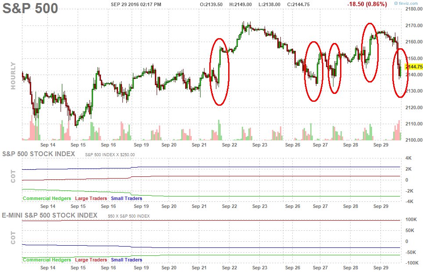The height and width of the screenshot is (272, 423).
Task: Click the SEP 29 2016 02:17 PM timestamp
Action: pos(136,4)
